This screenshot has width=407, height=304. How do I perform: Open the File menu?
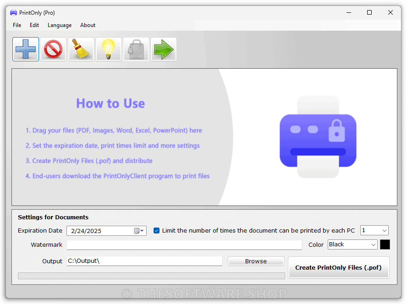(x=17, y=25)
